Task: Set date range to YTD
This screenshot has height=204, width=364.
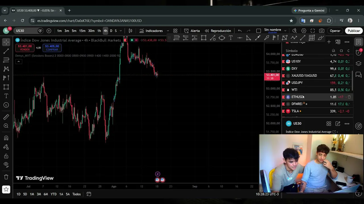Action: 53,194
